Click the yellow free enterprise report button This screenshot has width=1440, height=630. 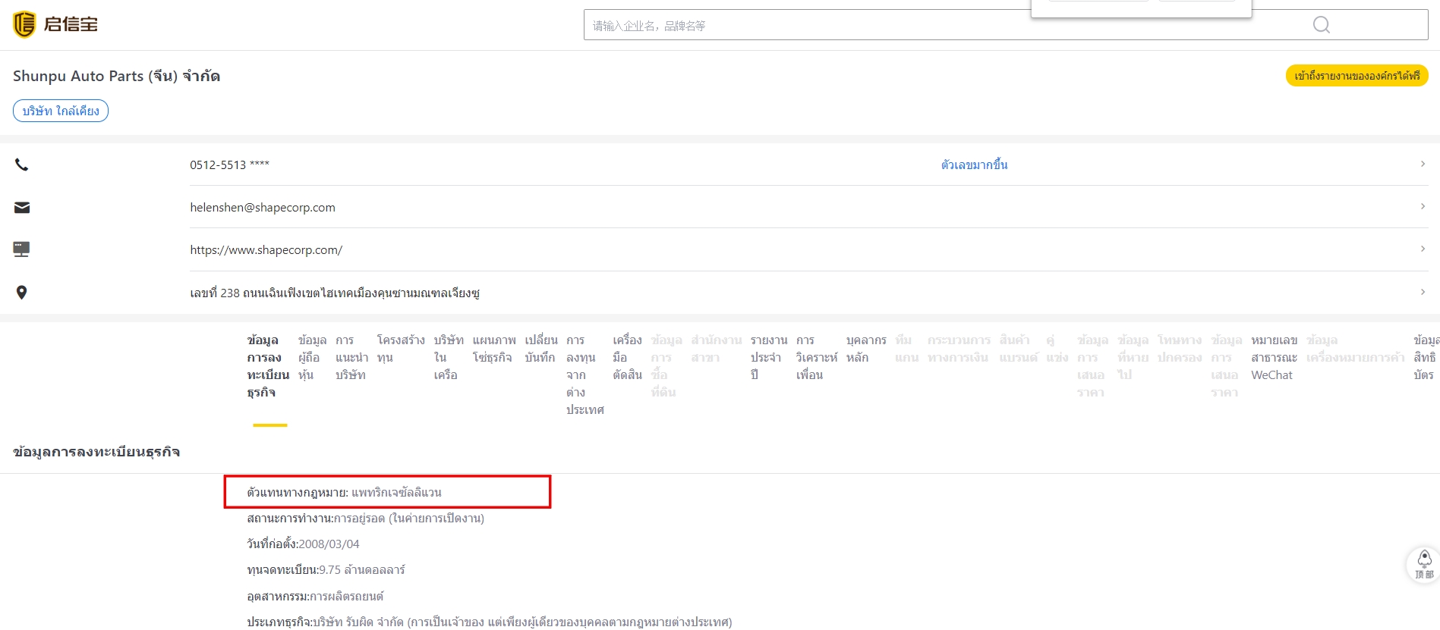tap(1356, 76)
